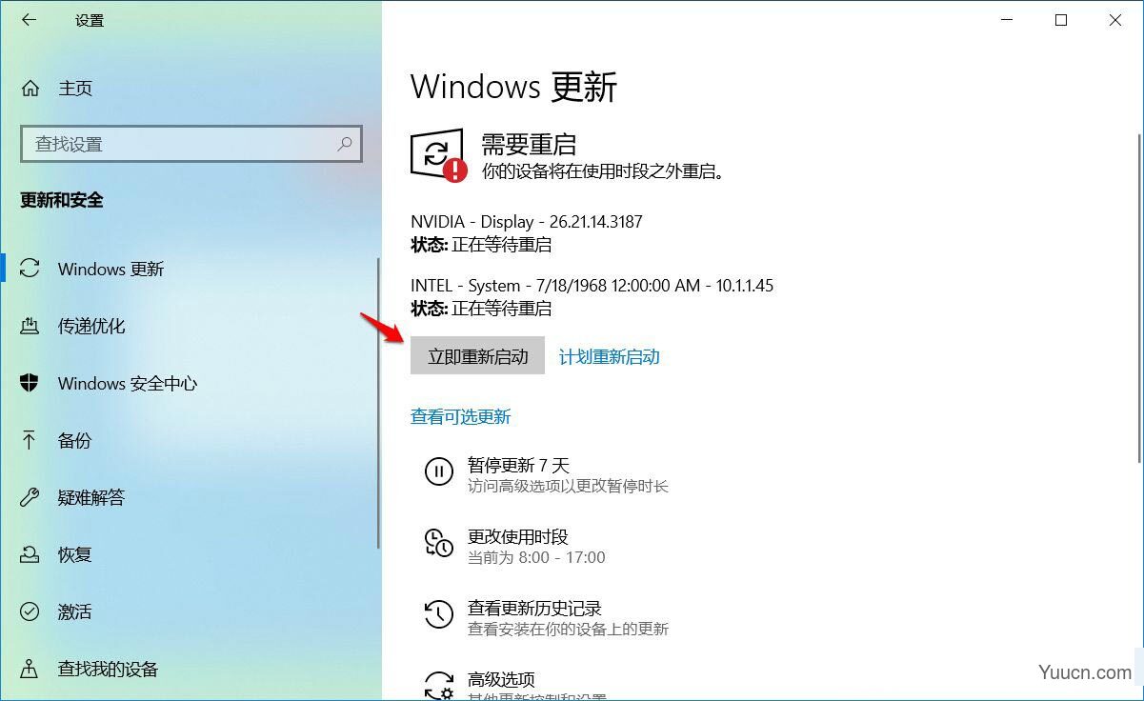Open the 计划重新启动 link

pos(610,357)
